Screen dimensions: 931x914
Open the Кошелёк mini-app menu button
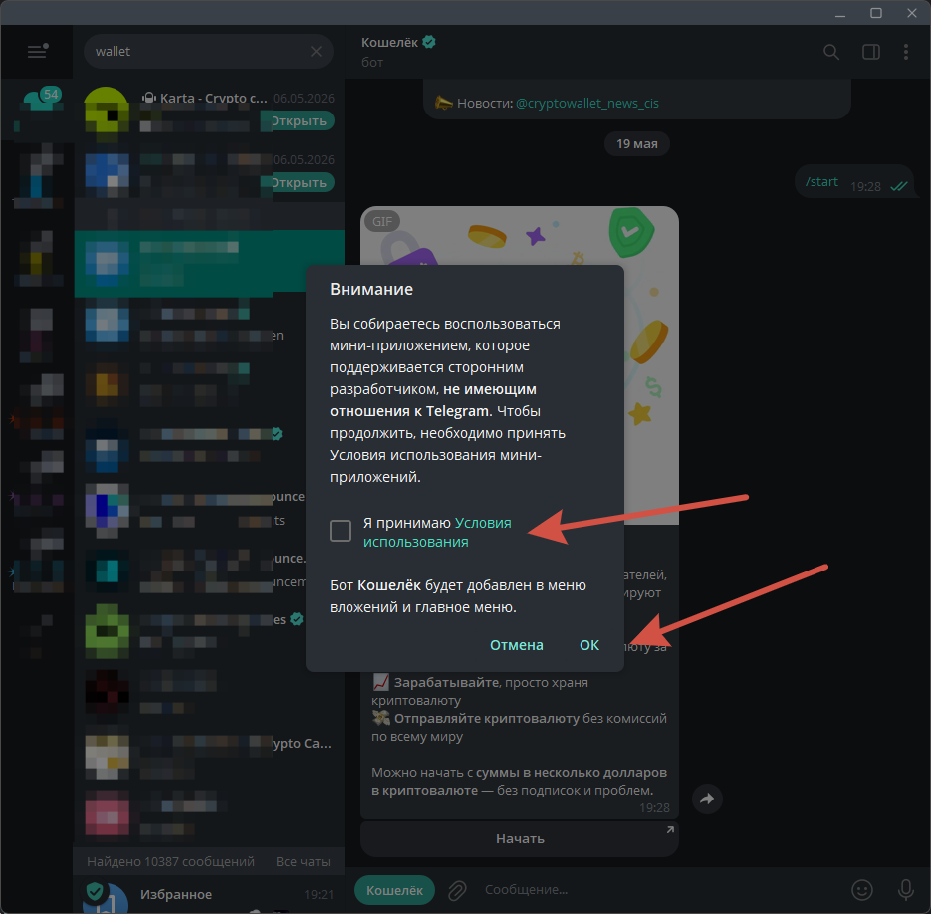[x=394, y=890]
